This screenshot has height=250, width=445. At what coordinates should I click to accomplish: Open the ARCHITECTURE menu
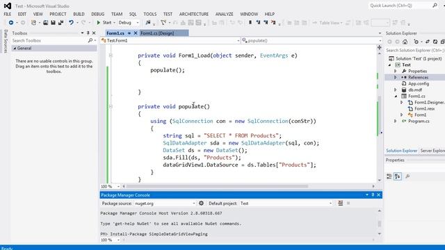point(194,14)
